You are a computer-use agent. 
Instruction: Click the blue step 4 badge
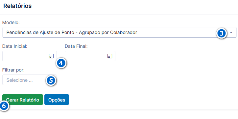coord(61,63)
